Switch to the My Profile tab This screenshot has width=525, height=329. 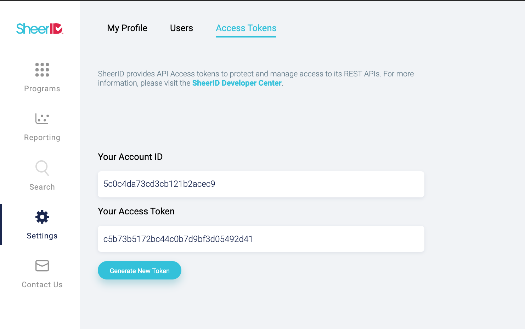click(127, 28)
